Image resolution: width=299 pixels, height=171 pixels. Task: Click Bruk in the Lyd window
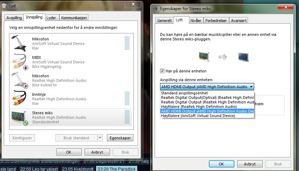tap(125, 152)
